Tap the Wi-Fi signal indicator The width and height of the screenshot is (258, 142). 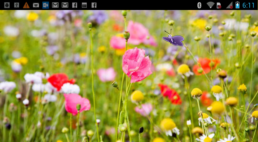pyautogui.click(x=211, y=5)
